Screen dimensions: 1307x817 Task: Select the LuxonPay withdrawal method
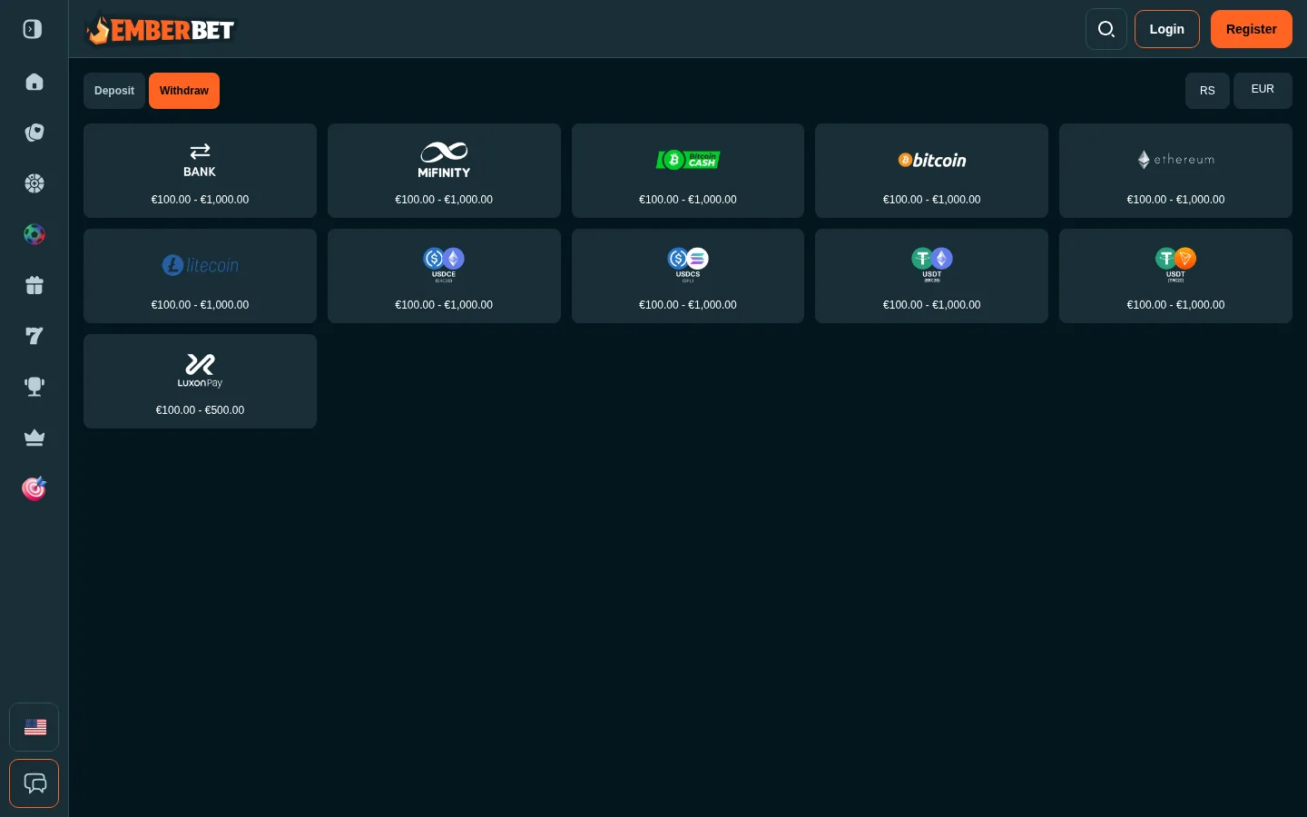pos(200,381)
